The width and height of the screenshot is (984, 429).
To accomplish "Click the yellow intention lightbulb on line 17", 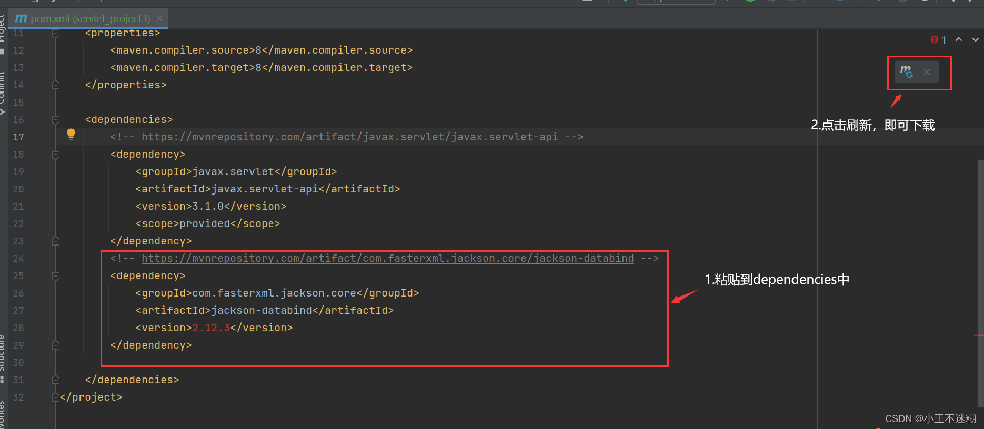I will [71, 134].
